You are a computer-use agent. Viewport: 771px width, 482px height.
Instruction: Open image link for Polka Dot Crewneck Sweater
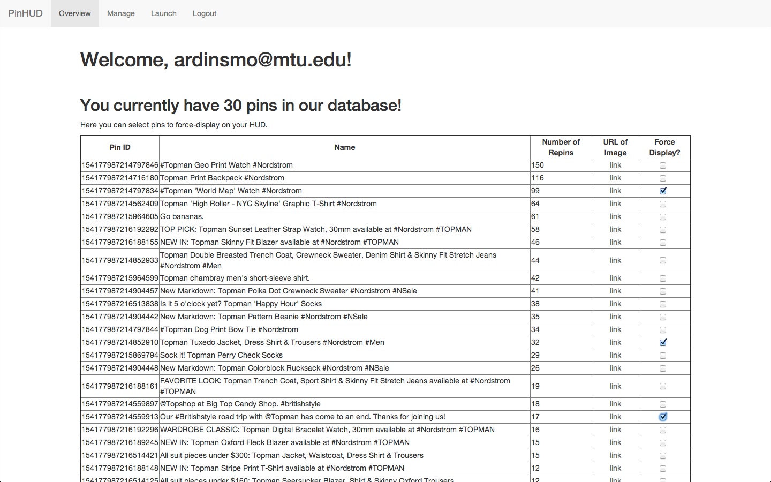tap(615, 291)
